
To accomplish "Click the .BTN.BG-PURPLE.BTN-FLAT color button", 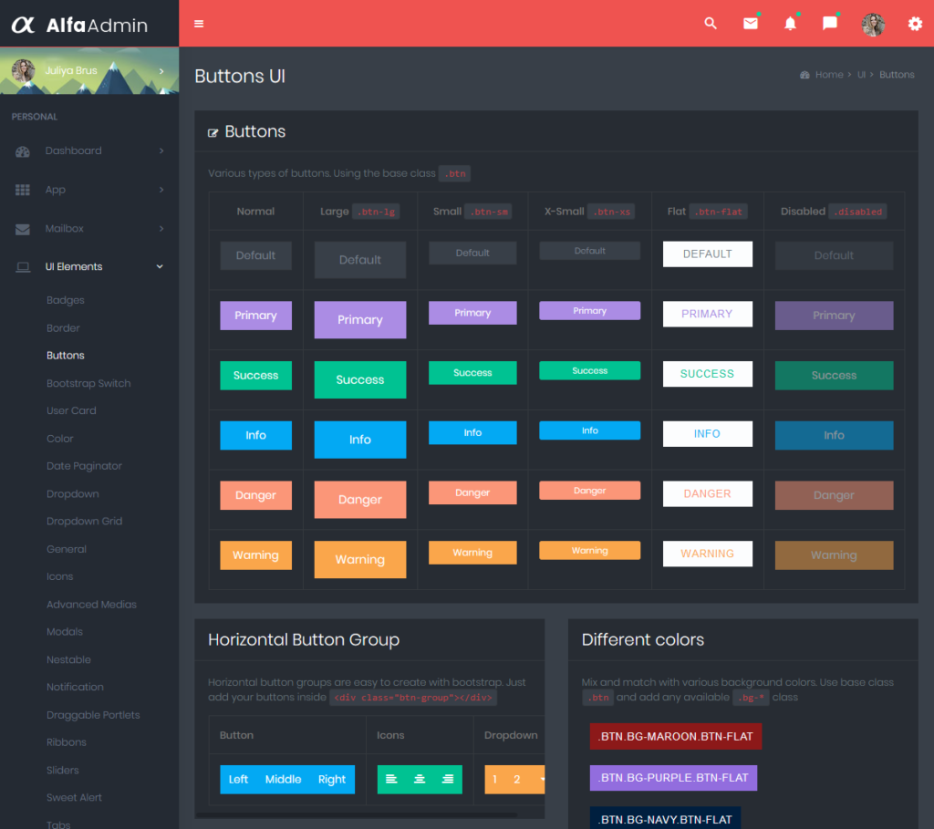I will click(x=673, y=778).
